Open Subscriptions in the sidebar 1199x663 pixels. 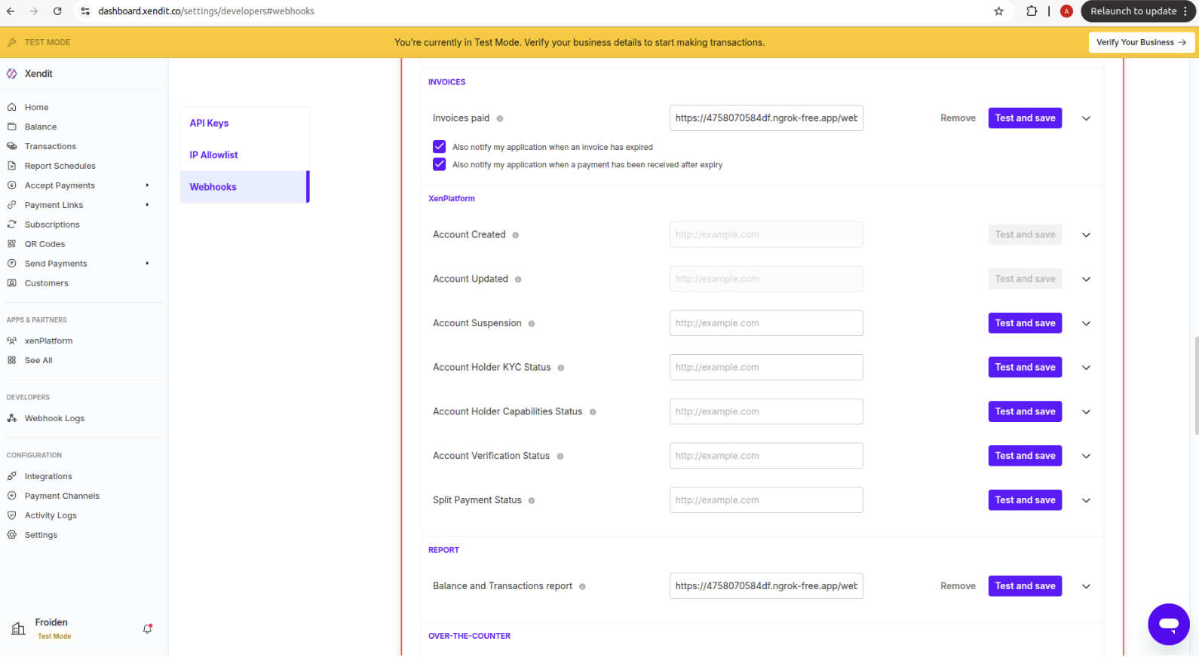click(52, 225)
